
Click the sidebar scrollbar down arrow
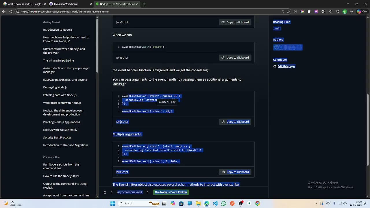click(97, 196)
